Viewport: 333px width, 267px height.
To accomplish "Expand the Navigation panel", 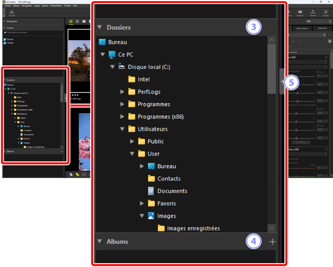I will 5,21.
